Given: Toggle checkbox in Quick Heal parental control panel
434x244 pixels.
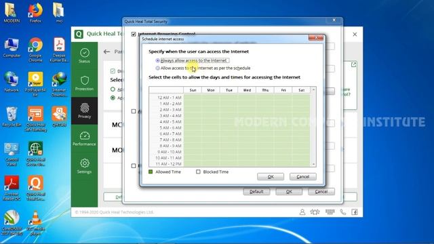Looking at the screenshot, I should click(x=113, y=71).
